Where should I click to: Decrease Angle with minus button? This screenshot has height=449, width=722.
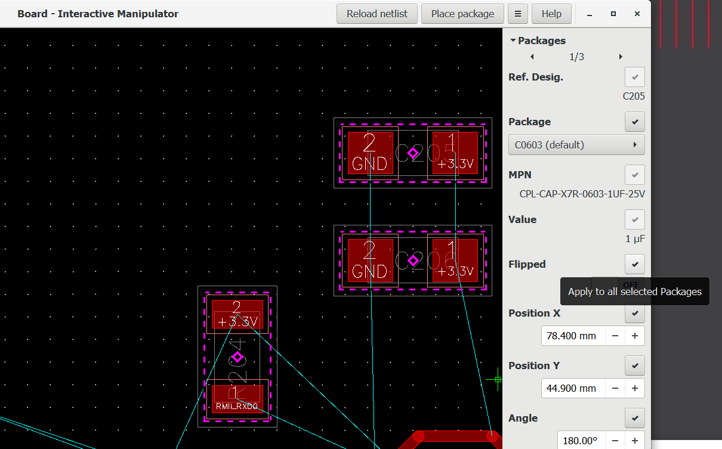615,441
